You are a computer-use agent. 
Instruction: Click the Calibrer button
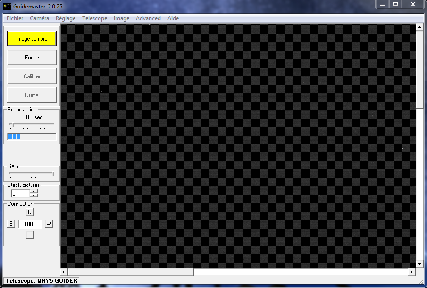tap(32, 76)
